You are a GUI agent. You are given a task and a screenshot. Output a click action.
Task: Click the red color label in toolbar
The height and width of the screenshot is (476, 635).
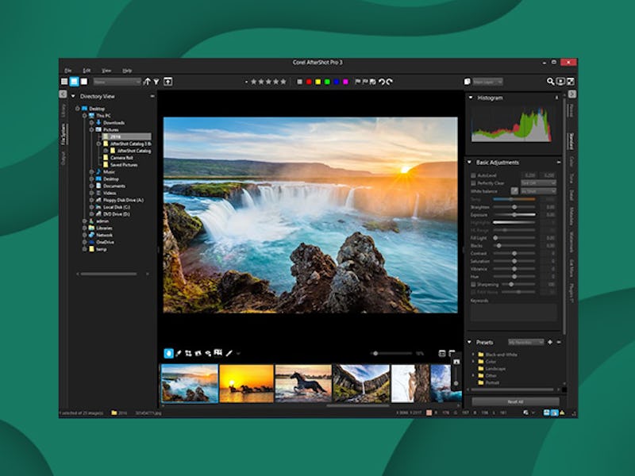tap(308, 82)
